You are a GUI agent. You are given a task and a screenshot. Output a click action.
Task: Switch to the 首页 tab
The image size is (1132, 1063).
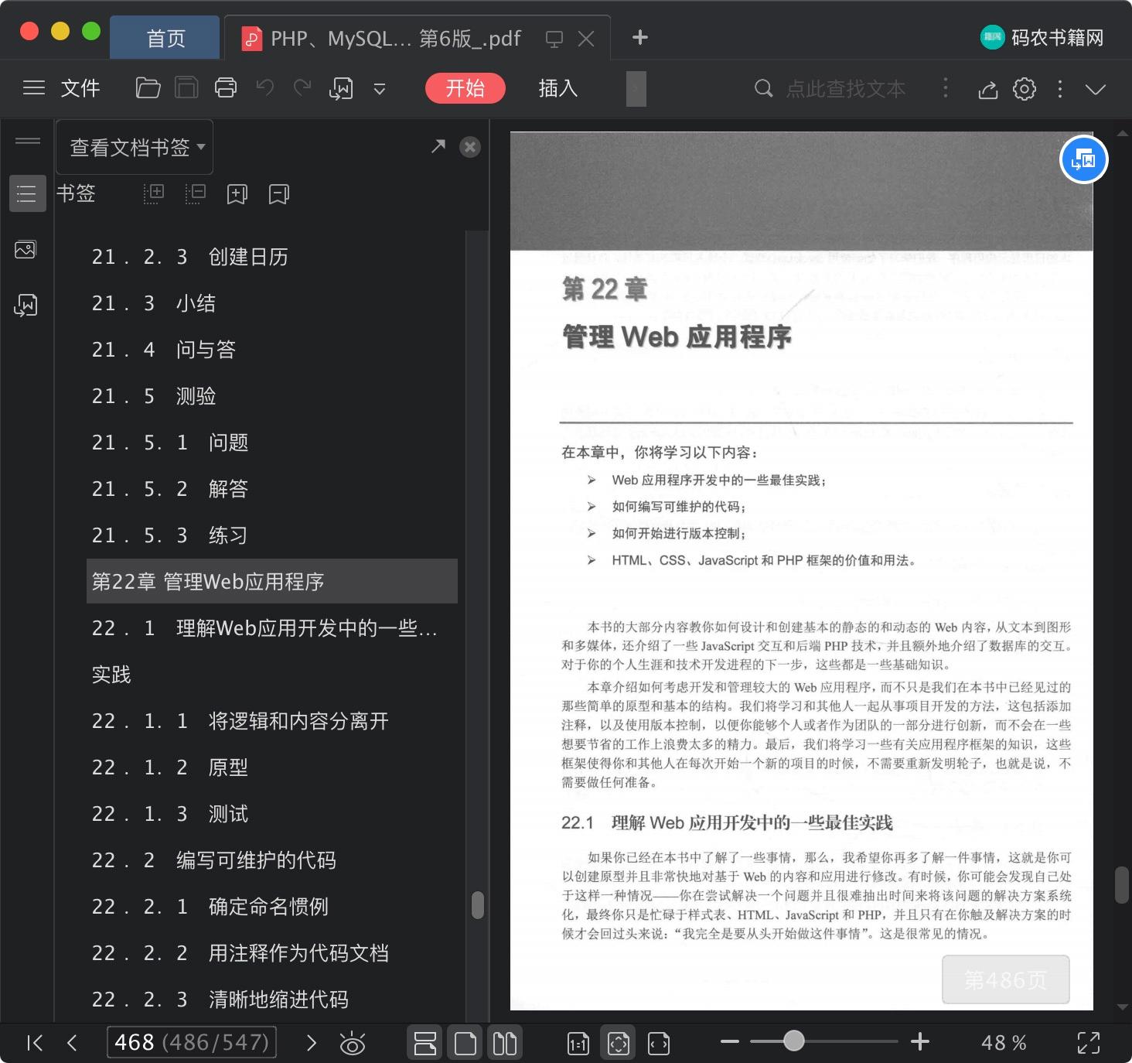click(165, 38)
